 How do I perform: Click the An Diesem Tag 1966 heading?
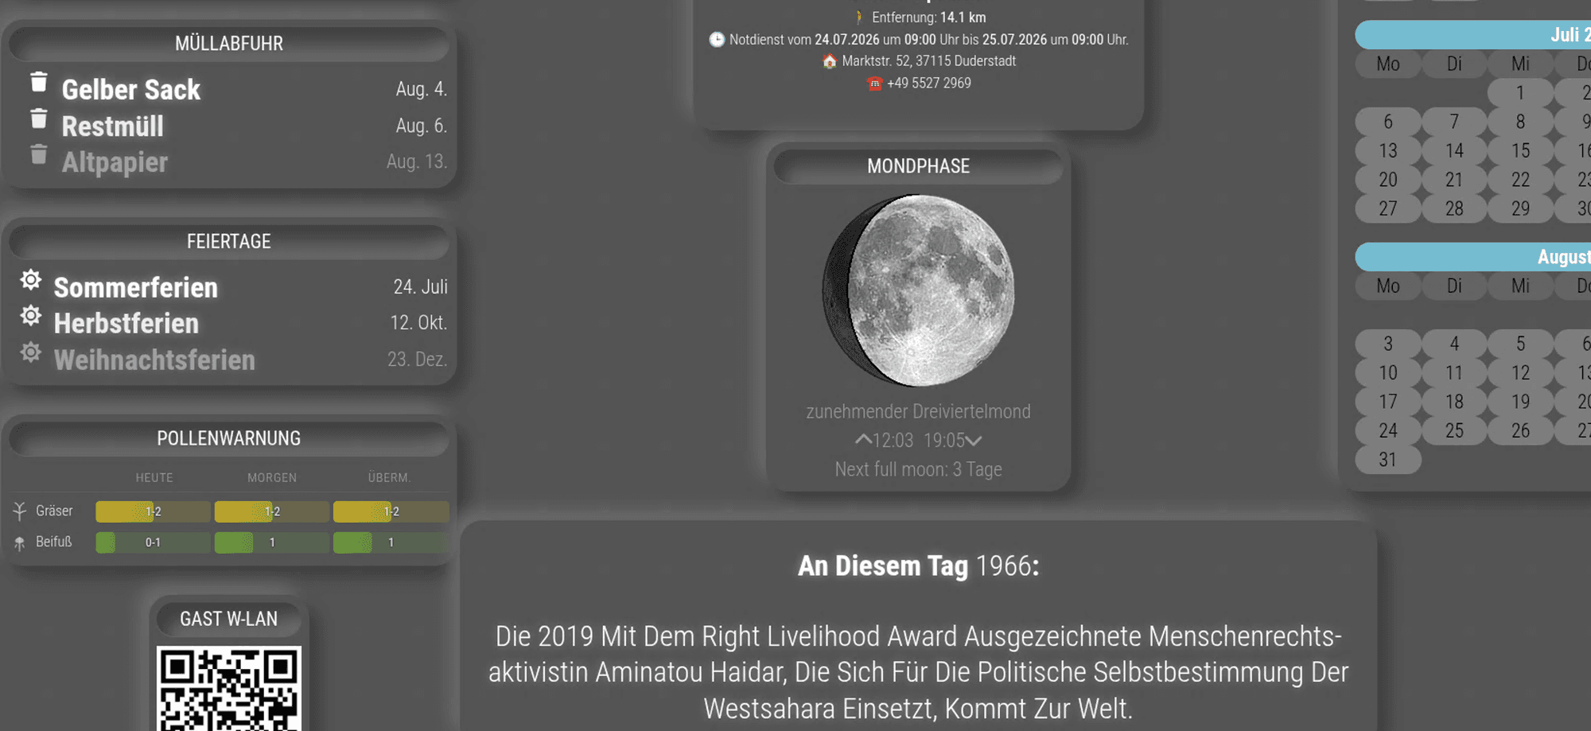click(x=918, y=566)
